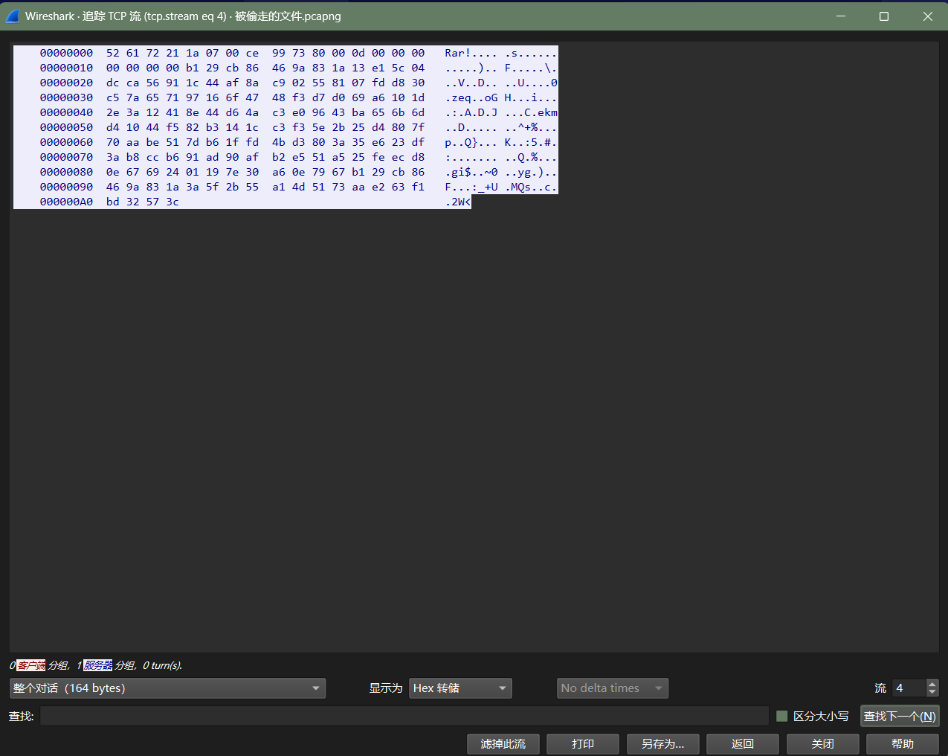Click the ASCII text '.gi$..~0' in the dump
This screenshot has height=756, width=948.
[x=471, y=172]
